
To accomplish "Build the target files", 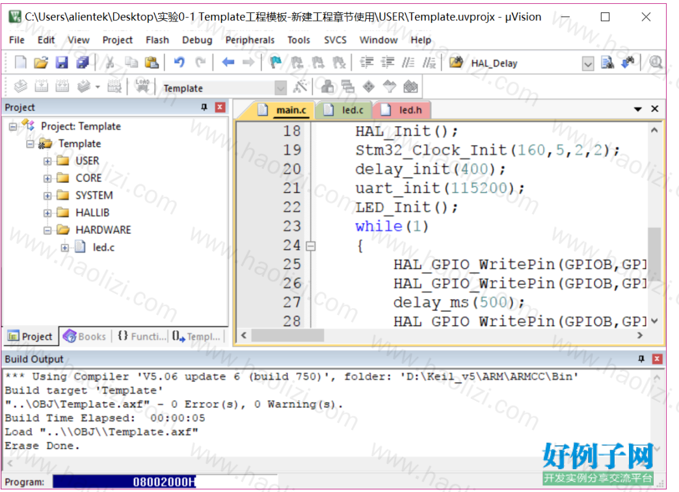I will [x=41, y=86].
